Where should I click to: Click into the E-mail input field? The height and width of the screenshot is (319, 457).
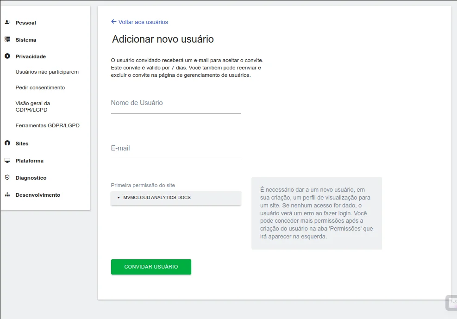(x=176, y=149)
